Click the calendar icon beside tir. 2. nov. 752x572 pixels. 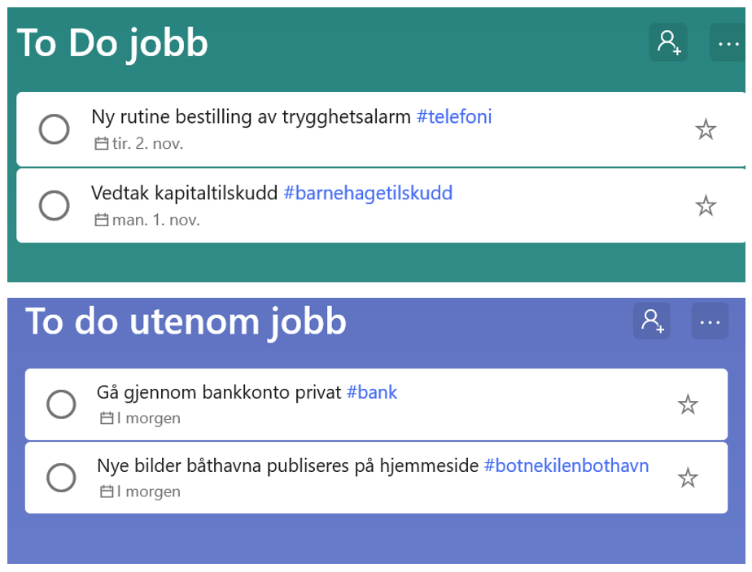[102, 144]
